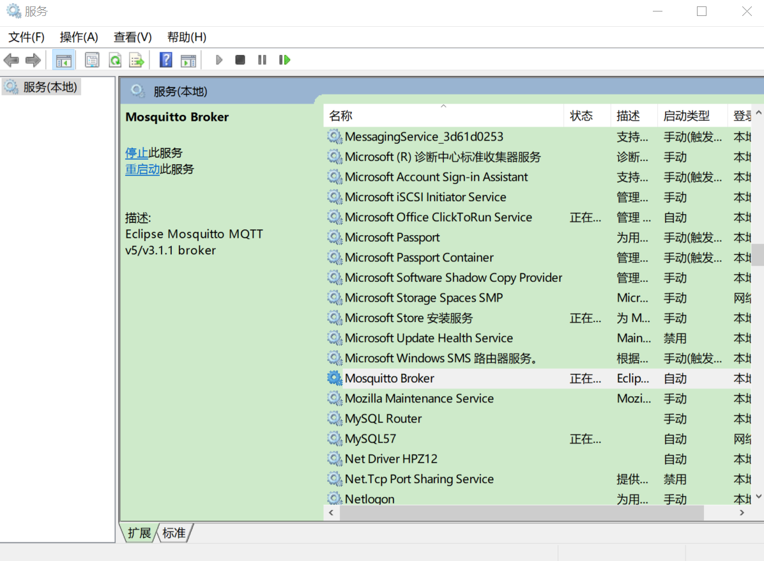Click gear icon of MessagingService_3d61d0253
This screenshot has width=764, height=561.
[334, 137]
